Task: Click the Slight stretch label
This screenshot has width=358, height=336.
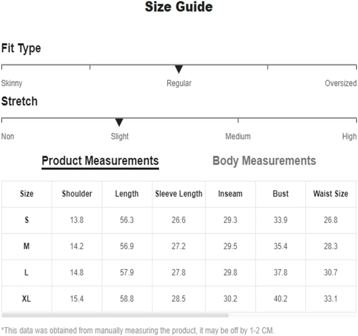Action: tap(120, 137)
